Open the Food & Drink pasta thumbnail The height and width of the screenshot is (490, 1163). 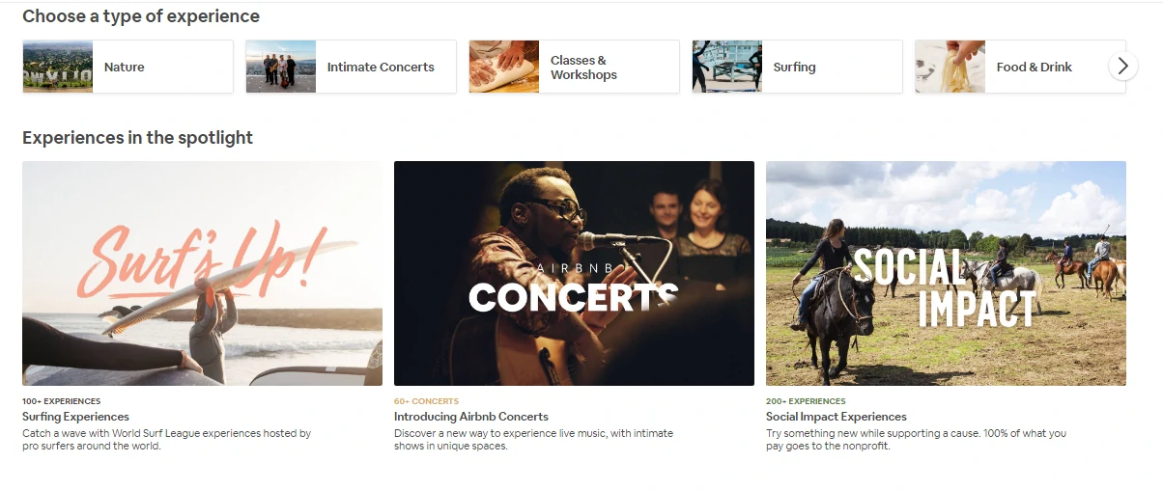[x=950, y=67]
